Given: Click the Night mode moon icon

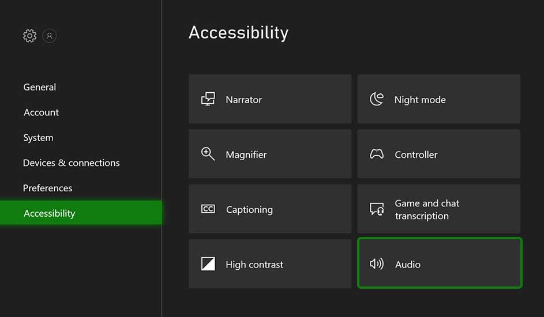Looking at the screenshot, I should [377, 99].
